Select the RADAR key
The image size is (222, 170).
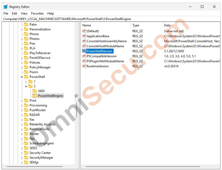click(35, 115)
